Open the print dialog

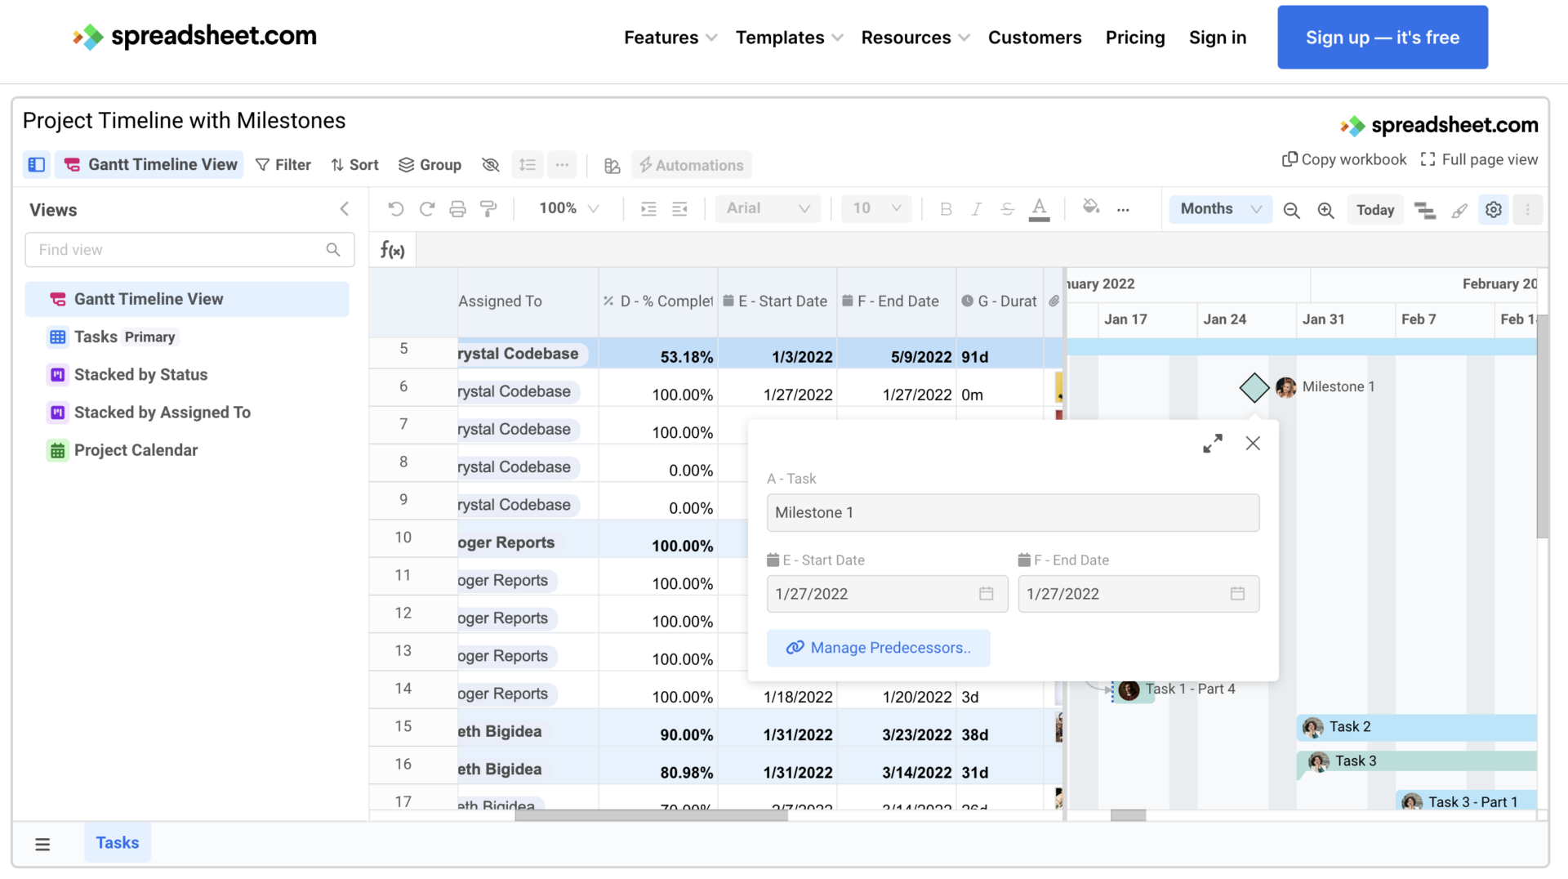point(457,208)
